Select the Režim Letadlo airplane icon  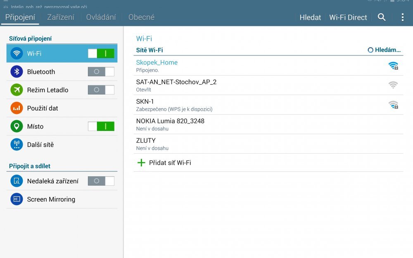[16, 90]
